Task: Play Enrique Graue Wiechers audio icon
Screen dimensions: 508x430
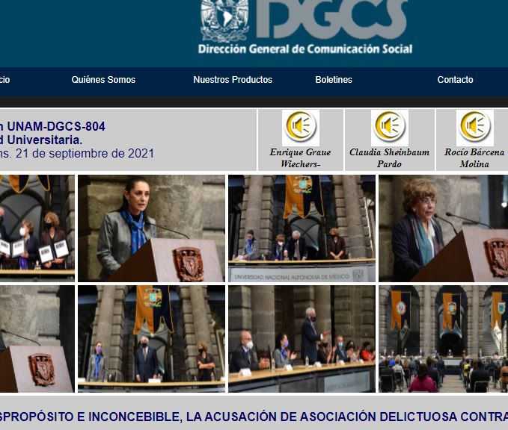Action: pyautogui.click(x=300, y=128)
